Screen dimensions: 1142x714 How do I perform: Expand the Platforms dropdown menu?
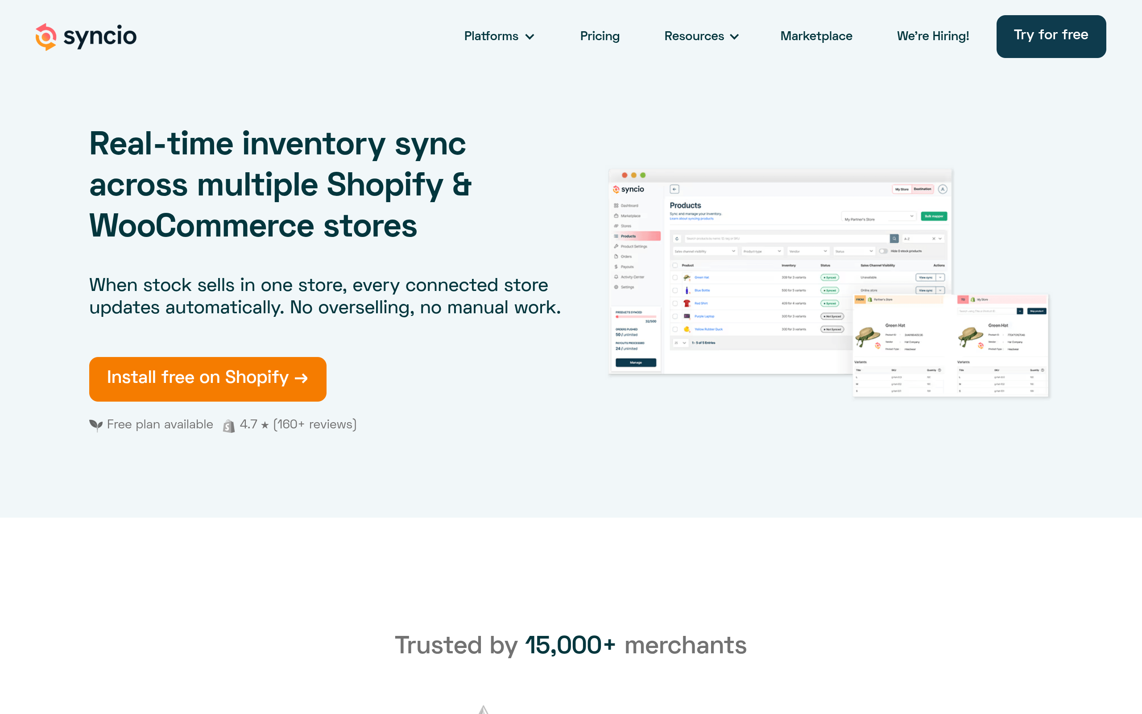point(499,36)
